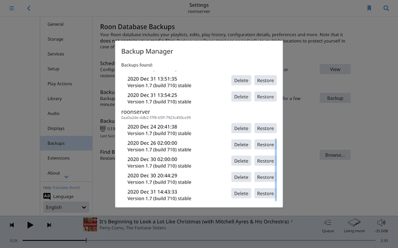This screenshot has height=248, width=398.
Task: Go back with the left arrow
Action: 29,9
